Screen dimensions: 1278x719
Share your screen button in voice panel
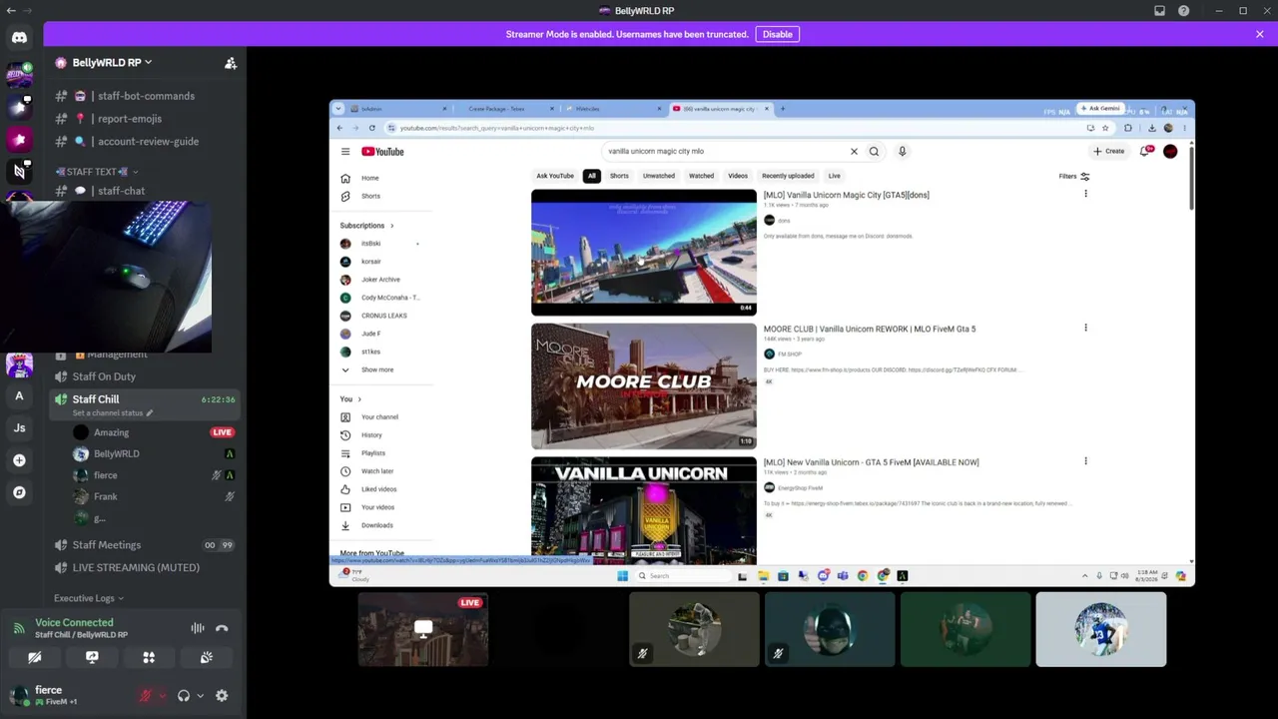click(92, 657)
